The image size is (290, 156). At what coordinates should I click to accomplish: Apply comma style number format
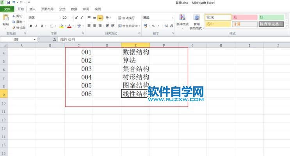pyautogui.click(x=159, y=26)
